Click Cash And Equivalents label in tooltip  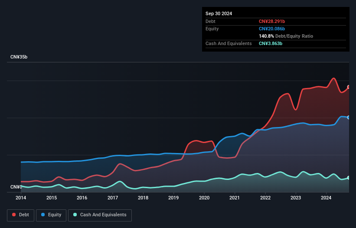coord(229,43)
